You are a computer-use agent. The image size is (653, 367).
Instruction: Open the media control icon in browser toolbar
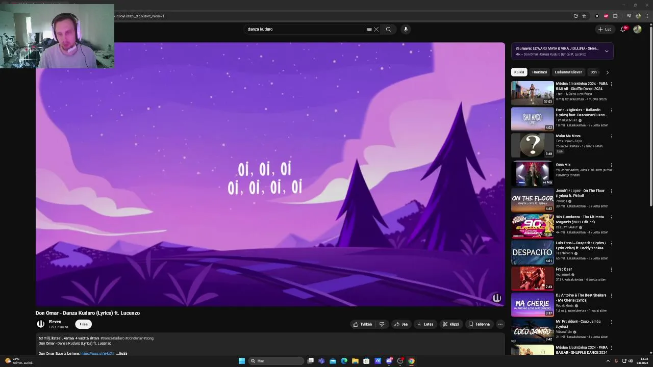(629, 16)
